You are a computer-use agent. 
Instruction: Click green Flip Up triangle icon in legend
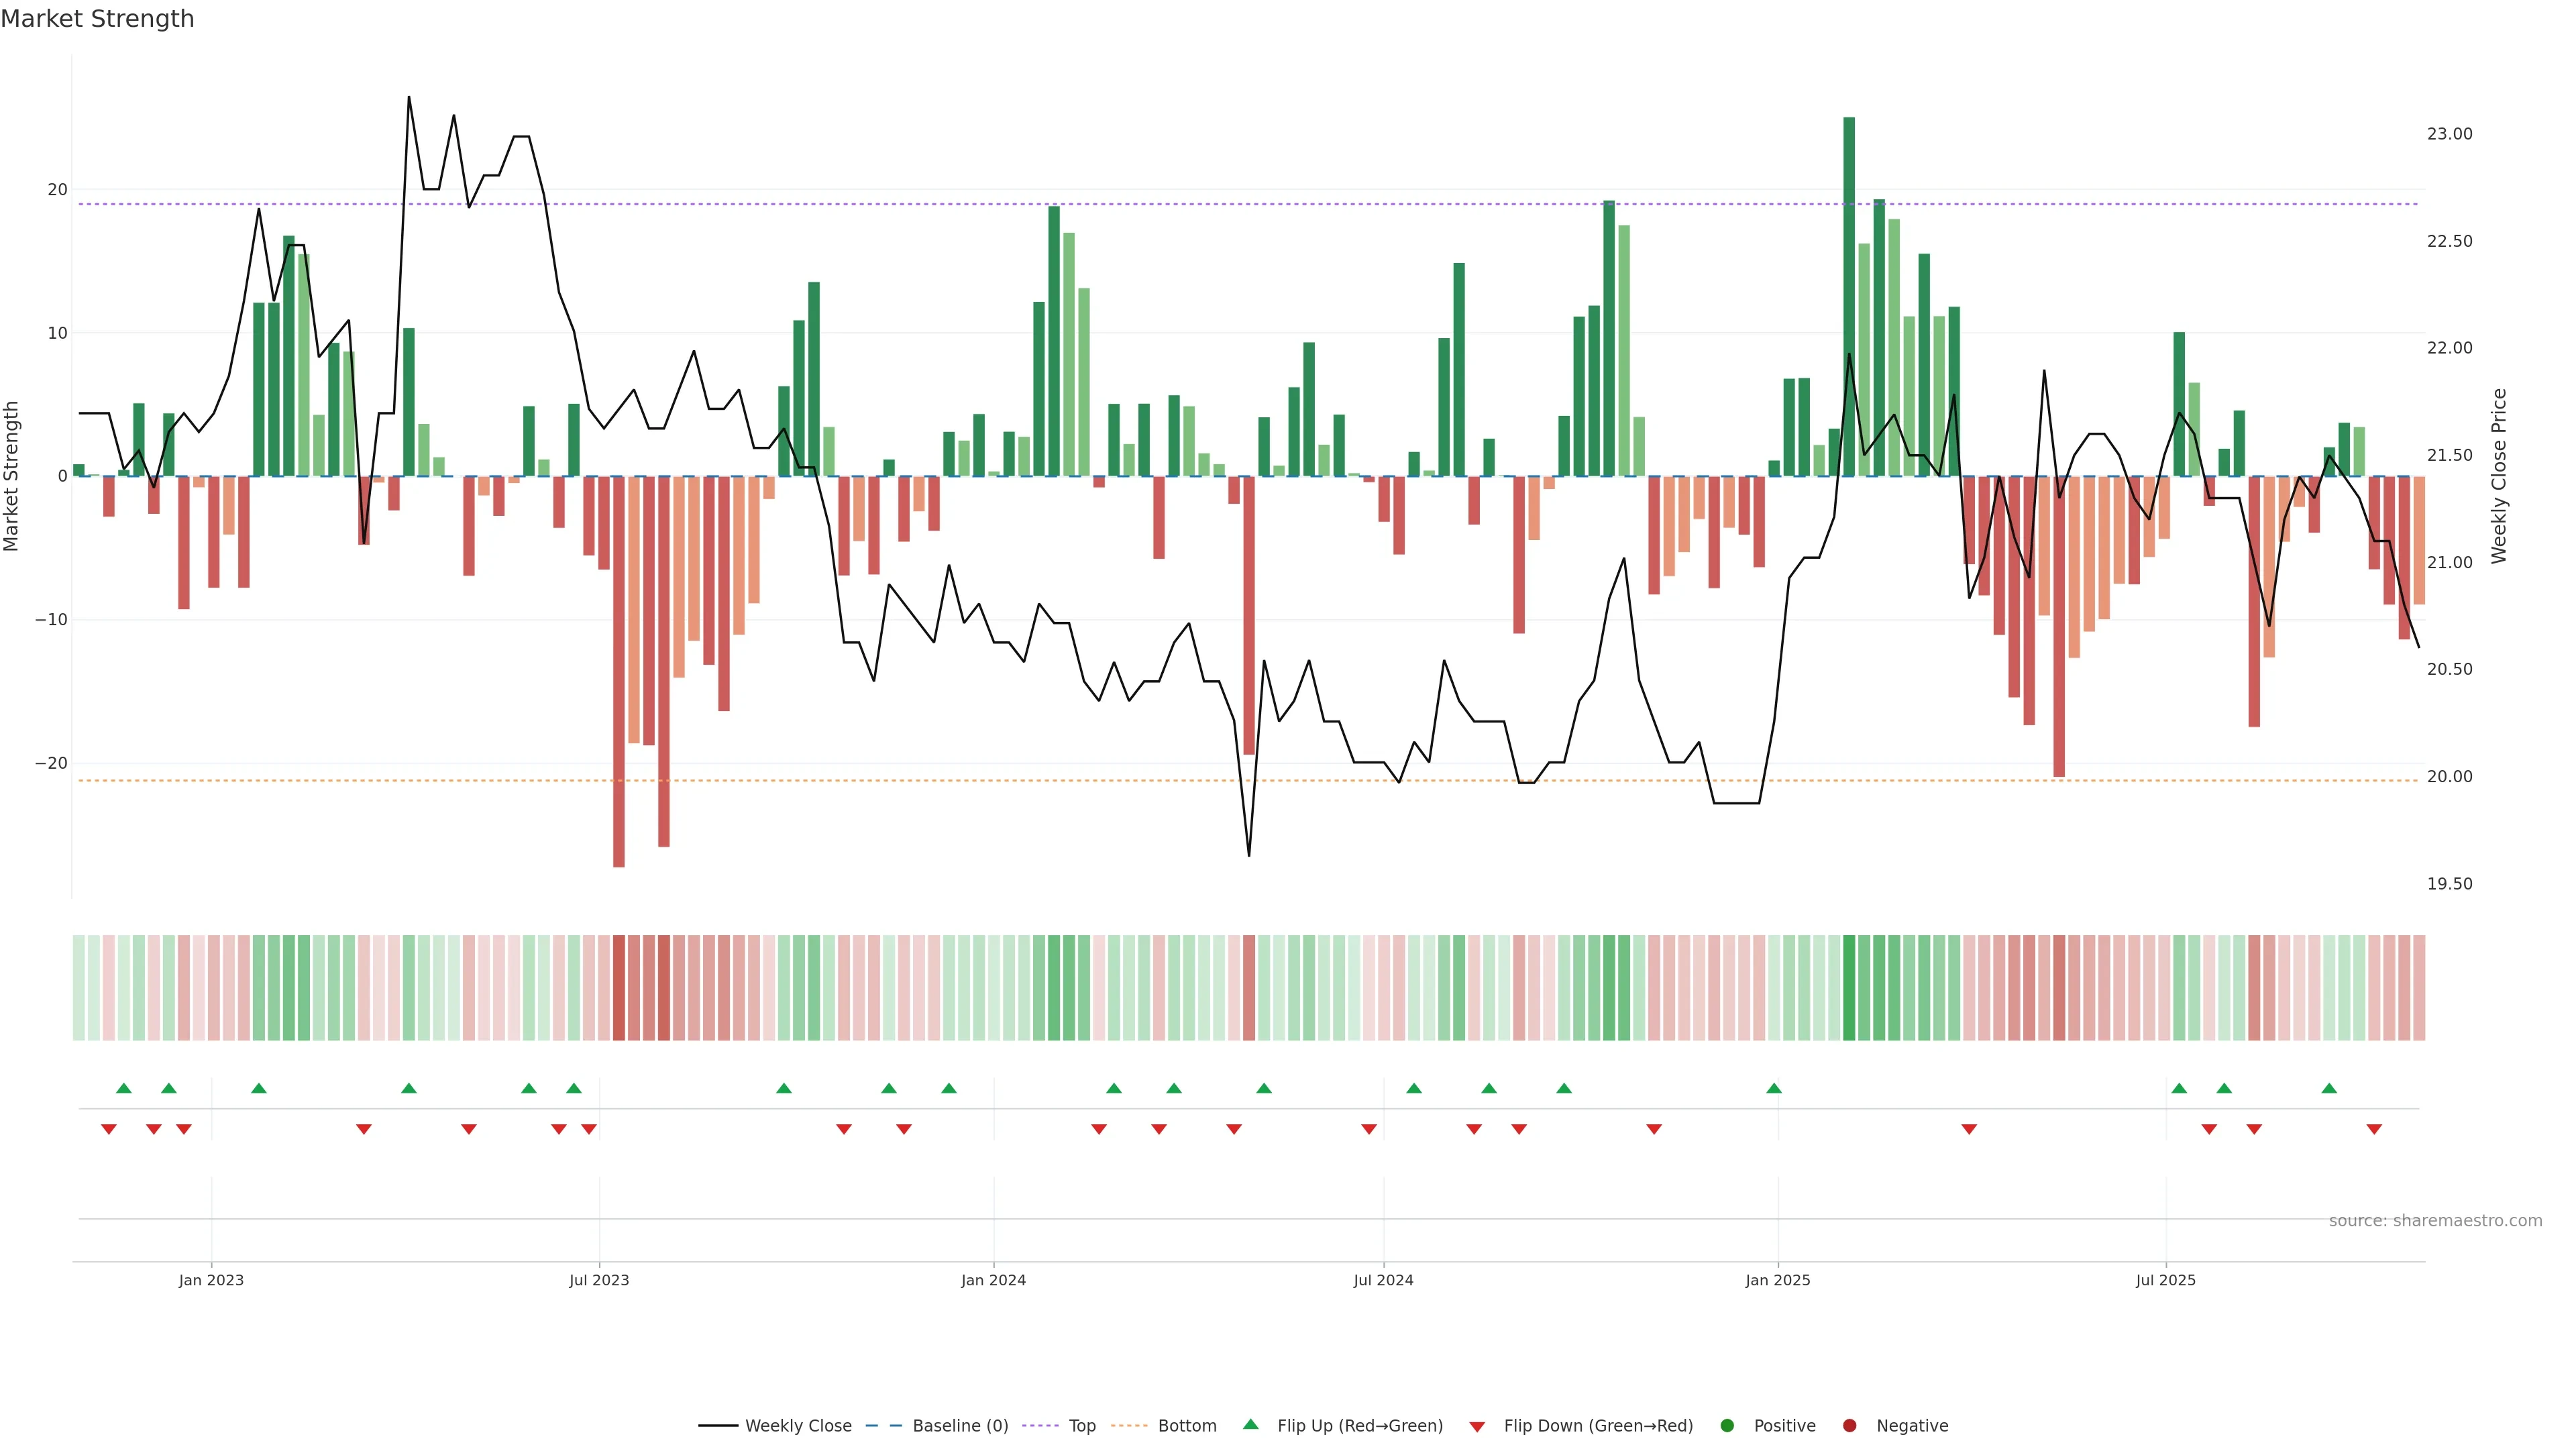[1250, 1425]
